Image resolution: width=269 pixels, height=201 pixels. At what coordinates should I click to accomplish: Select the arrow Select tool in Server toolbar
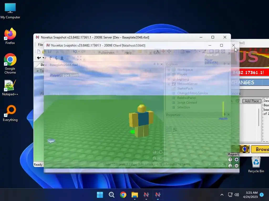158,51
